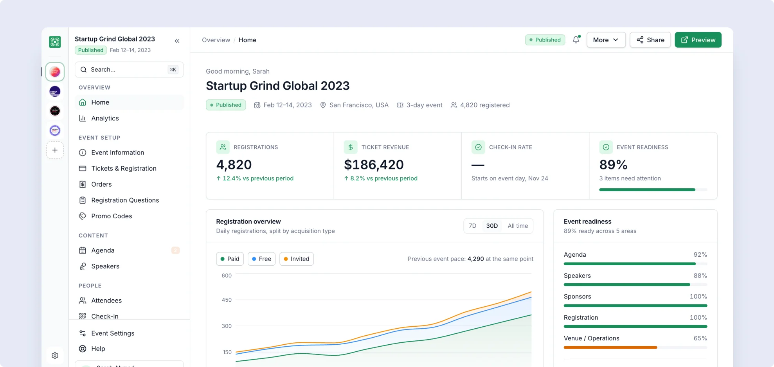Click the Event Settings sliders icon
The image size is (774, 367).
83,333
